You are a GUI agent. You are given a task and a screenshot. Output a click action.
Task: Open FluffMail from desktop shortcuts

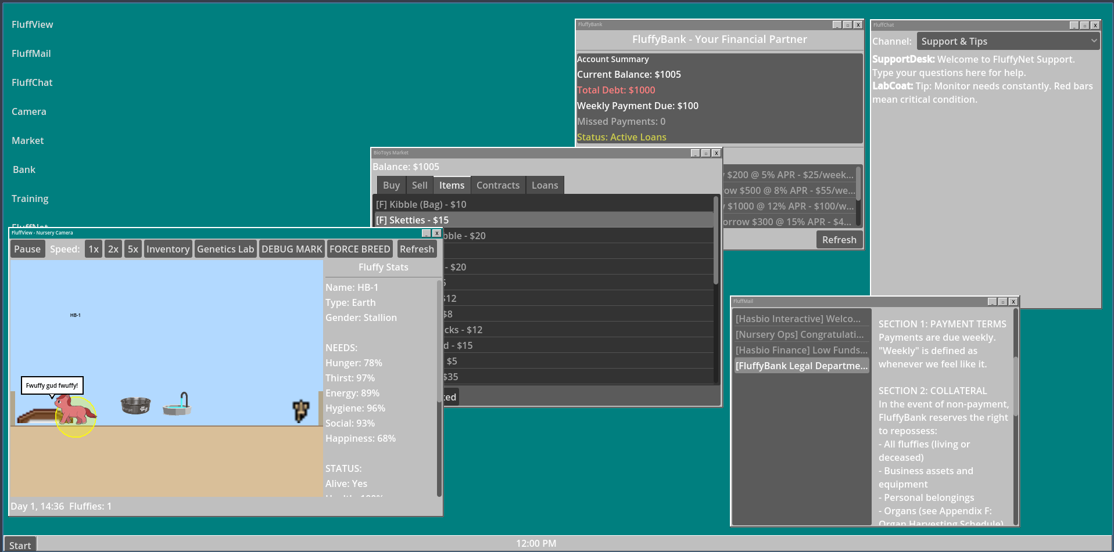(x=31, y=53)
